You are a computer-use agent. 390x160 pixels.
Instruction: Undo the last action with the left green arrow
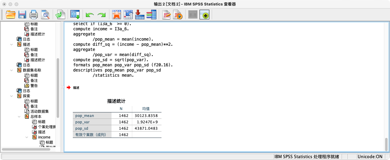[x=90, y=15]
